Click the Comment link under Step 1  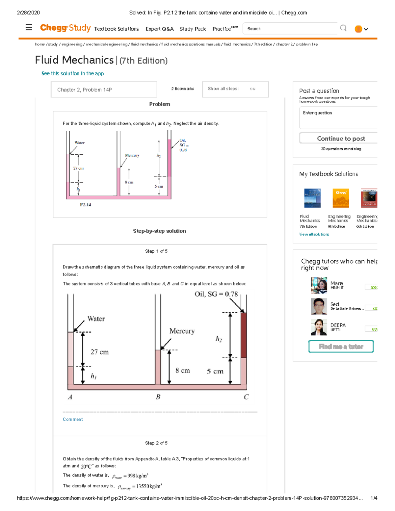tap(73, 419)
